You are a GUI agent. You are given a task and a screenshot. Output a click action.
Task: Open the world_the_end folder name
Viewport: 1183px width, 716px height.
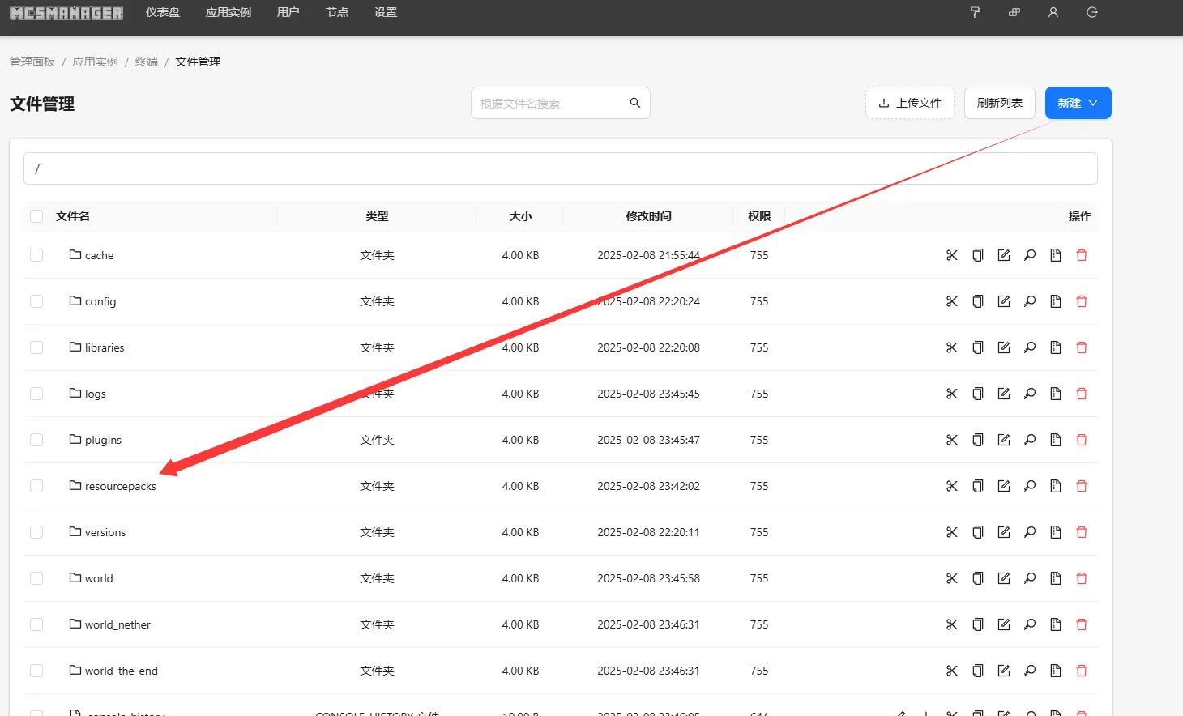pos(122,671)
